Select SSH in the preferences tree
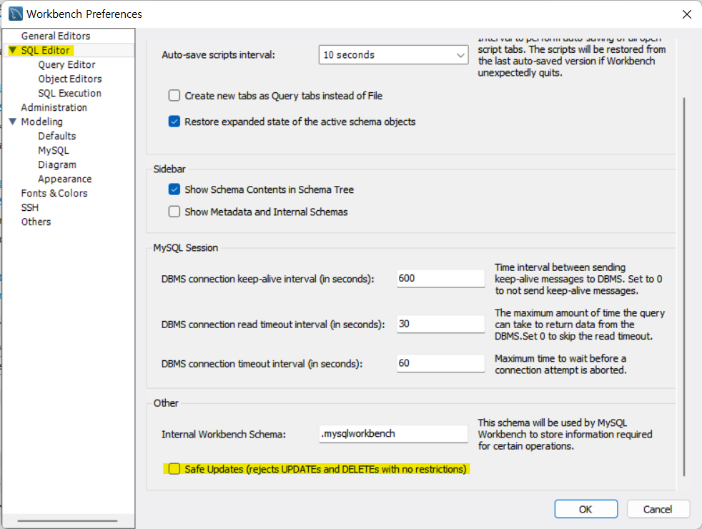Viewport: 702px width, 529px height. click(29, 207)
